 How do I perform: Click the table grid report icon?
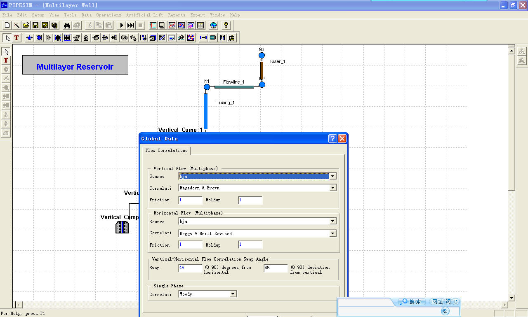click(200, 26)
